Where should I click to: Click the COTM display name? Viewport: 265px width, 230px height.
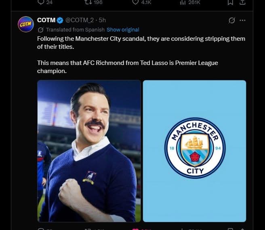[x=46, y=20]
